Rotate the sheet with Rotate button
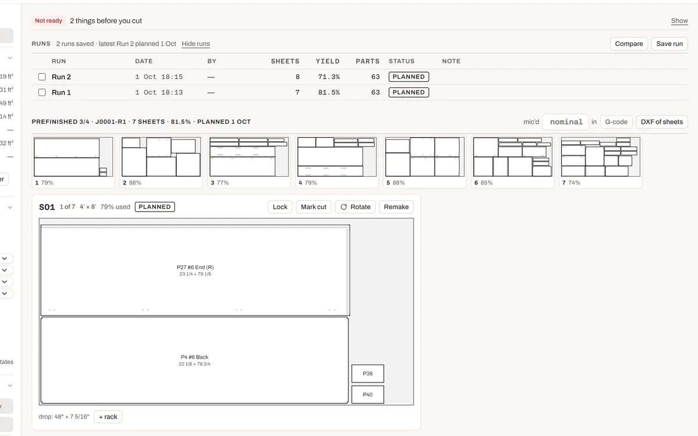The width and height of the screenshot is (698, 436). [x=355, y=207]
